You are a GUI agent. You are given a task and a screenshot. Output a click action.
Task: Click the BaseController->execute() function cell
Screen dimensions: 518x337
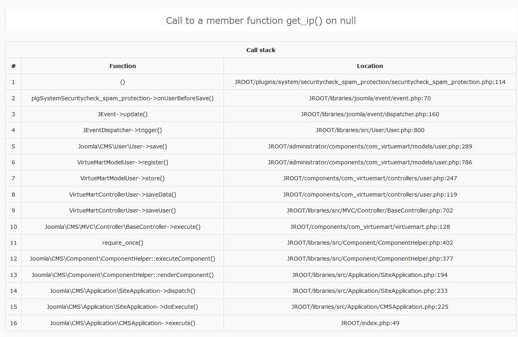123,227
